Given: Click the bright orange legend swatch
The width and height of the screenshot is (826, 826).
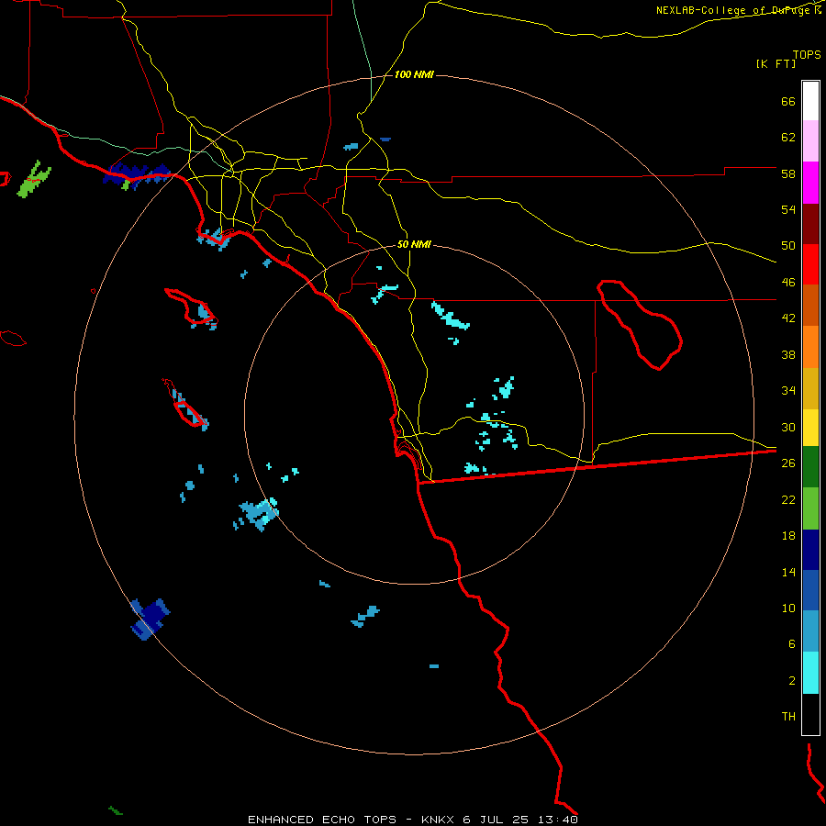Looking at the screenshot, I should (x=810, y=346).
